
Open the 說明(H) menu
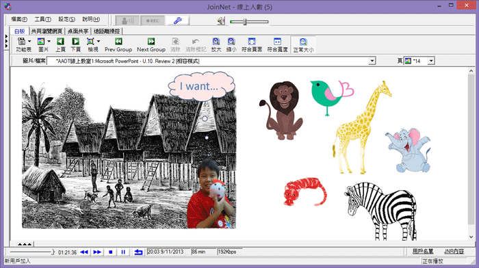click(x=91, y=19)
